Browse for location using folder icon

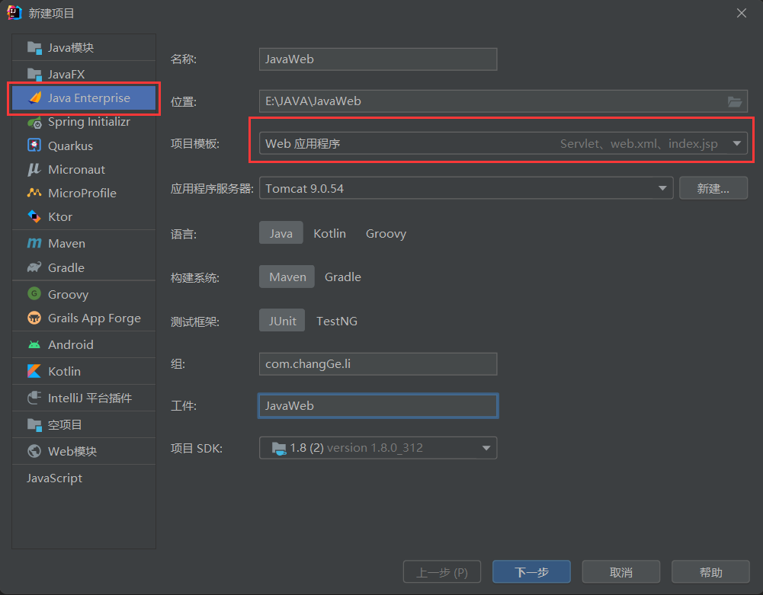(734, 101)
